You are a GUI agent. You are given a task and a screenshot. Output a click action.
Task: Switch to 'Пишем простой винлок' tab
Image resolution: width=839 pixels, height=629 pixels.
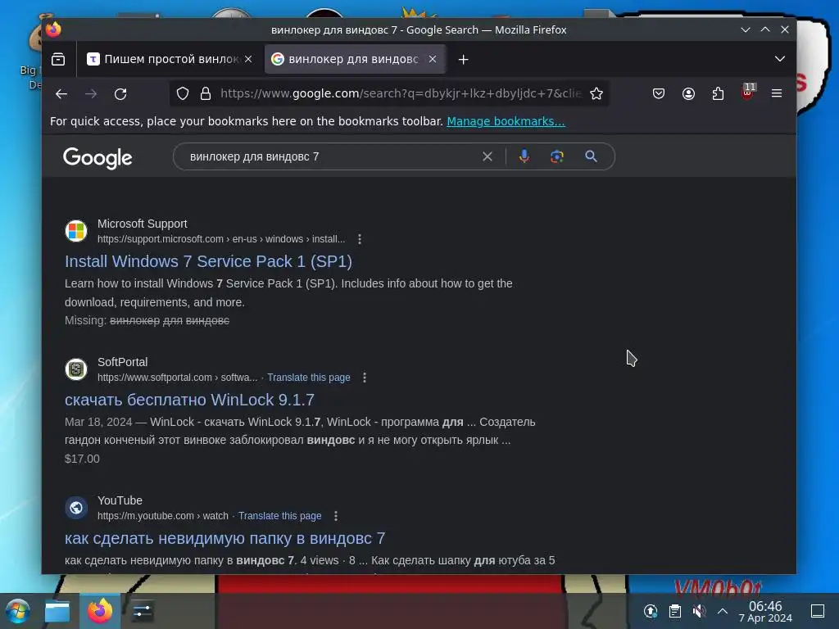pos(170,59)
